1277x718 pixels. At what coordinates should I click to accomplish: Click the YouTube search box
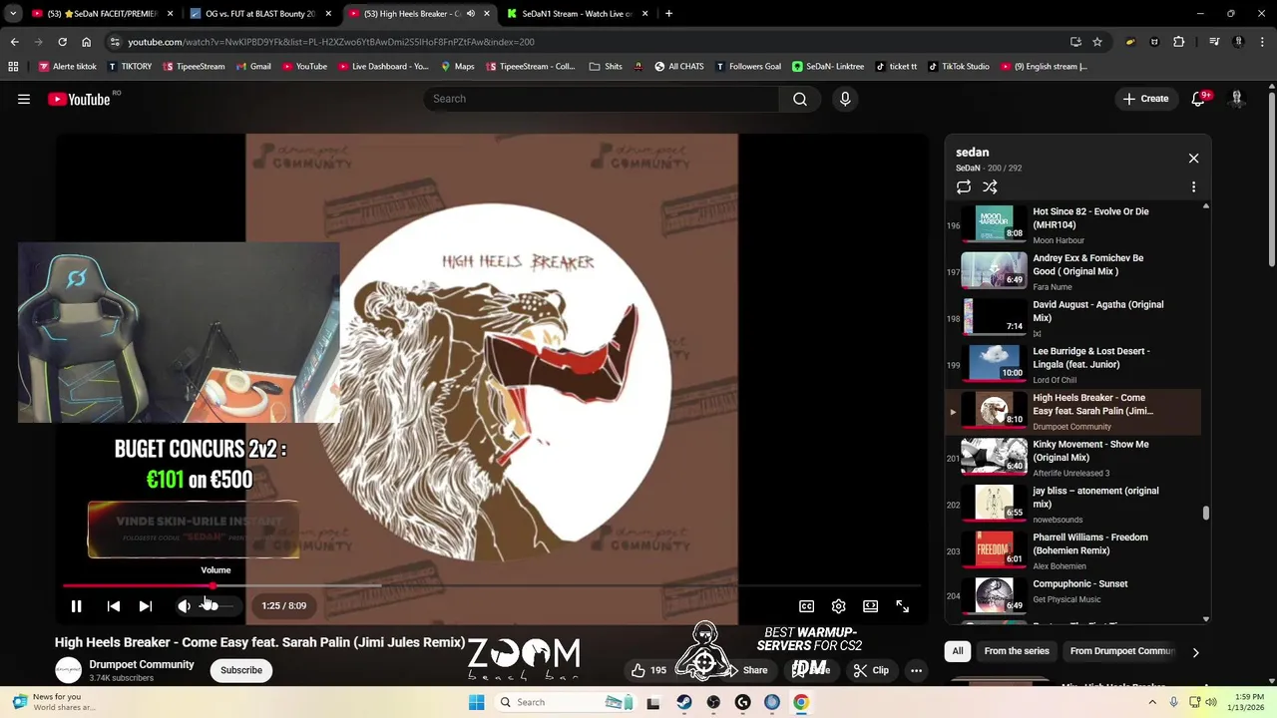coord(602,99)
